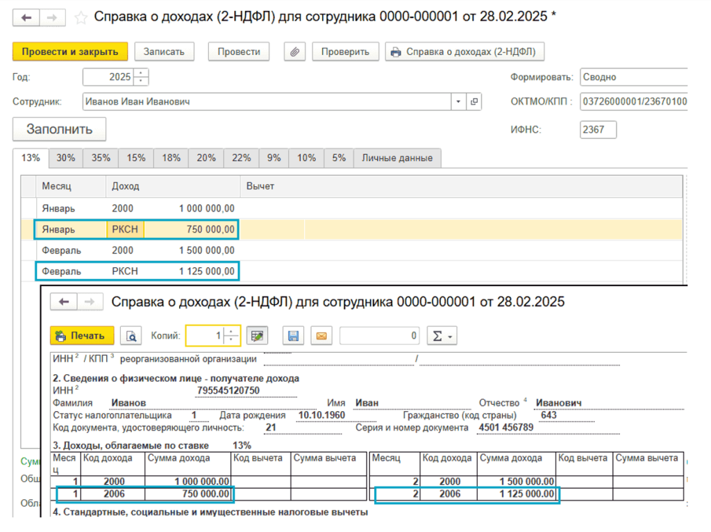Viewport: 711px width, 532px height.
Task: Click the floppy disk save icon
Action: click(x=293, y=336)
